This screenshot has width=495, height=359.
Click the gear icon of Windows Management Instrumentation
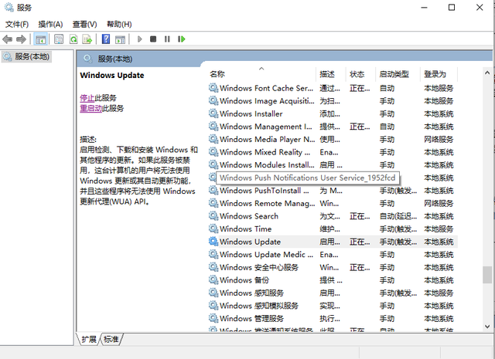[x=213, y=127]
